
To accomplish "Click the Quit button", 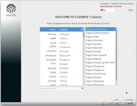I will coord(117,99).
